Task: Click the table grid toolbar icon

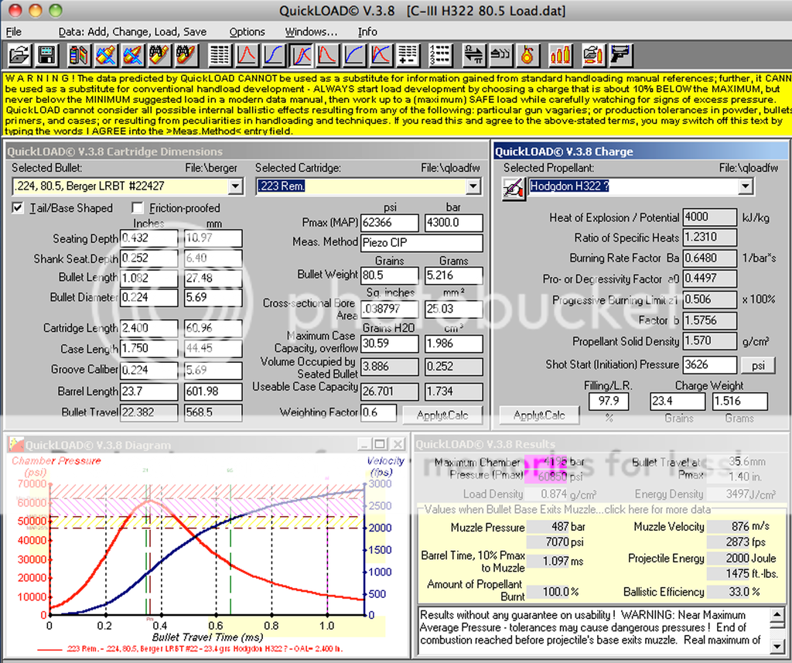Action: (220, 55)
